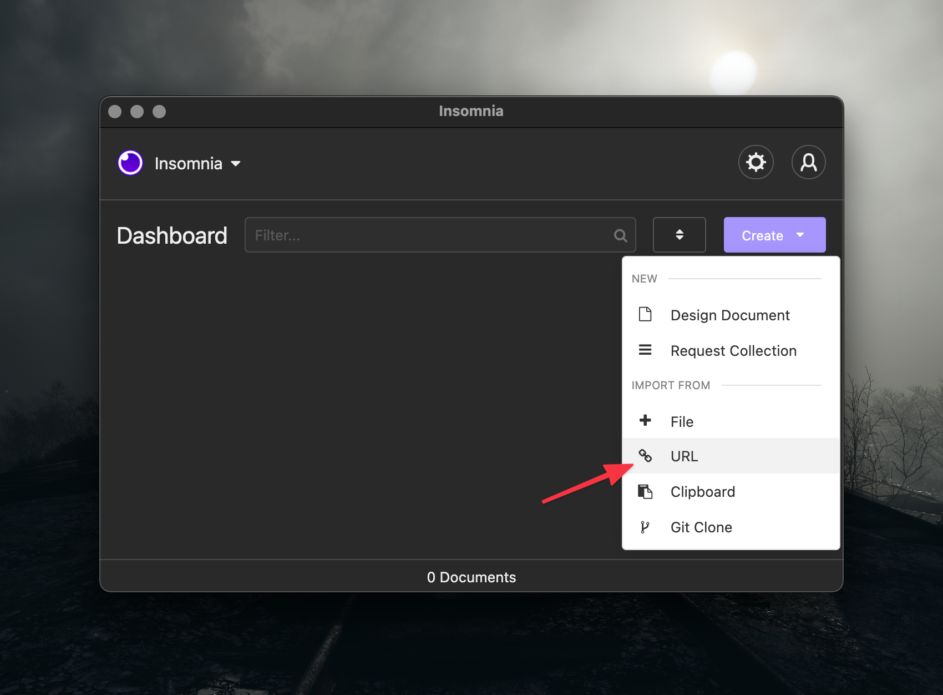Open the Insomnia workspace dropdown chevron
943x695 pixels.
235,164
